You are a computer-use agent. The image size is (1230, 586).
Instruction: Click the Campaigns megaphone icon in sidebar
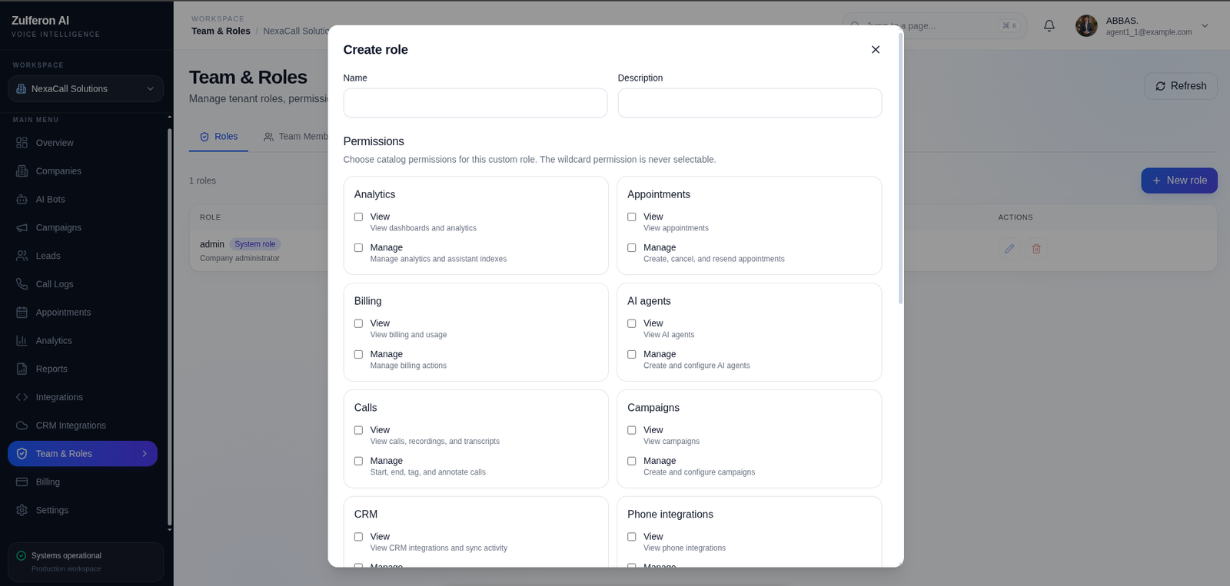click(22, 227)
